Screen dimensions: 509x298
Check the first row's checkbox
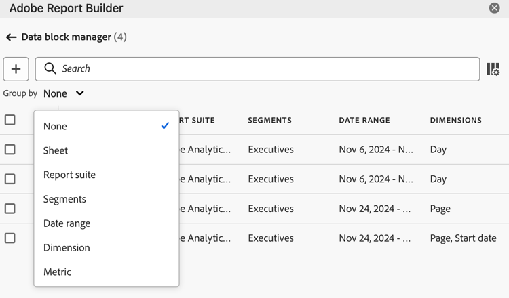click(10, 149)
